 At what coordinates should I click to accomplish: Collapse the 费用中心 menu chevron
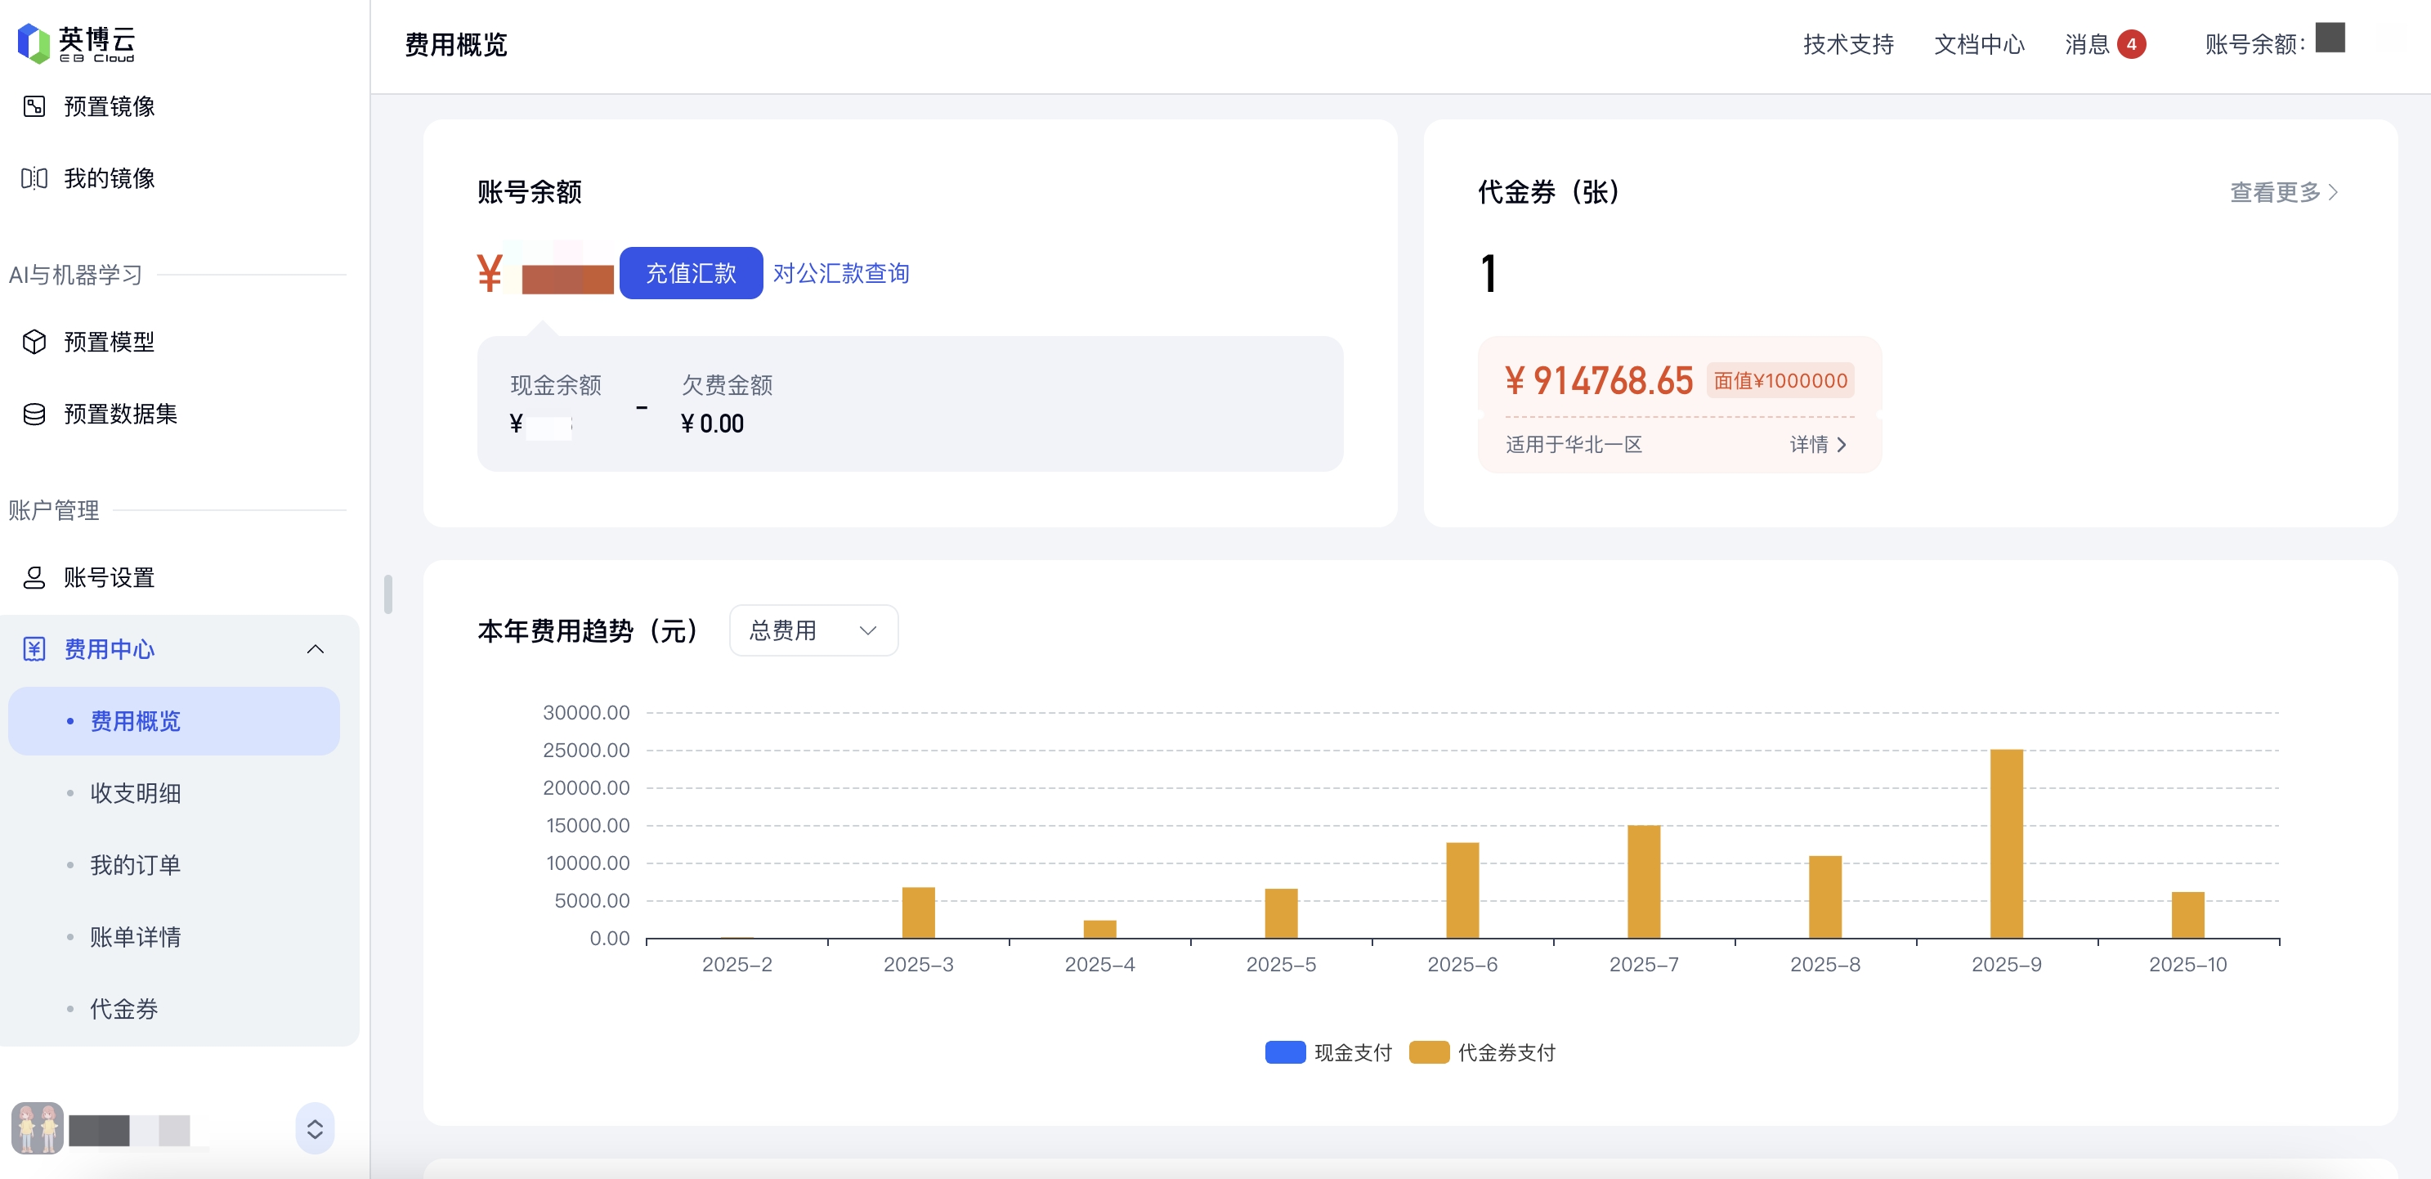coord(316,649)
